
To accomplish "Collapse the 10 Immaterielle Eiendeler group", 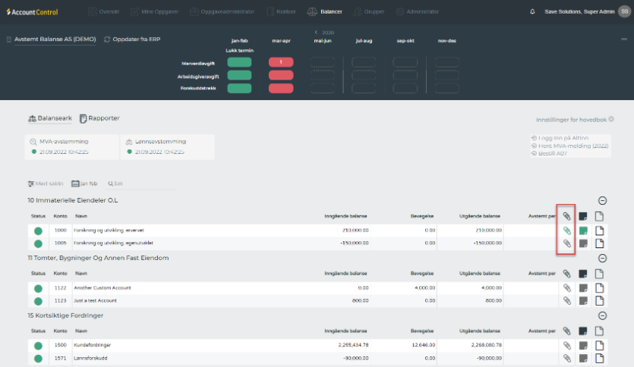I will tap(602, 201).
